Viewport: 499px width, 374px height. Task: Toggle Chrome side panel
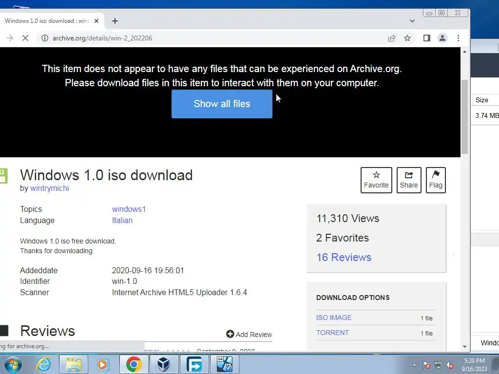[427, 38]
